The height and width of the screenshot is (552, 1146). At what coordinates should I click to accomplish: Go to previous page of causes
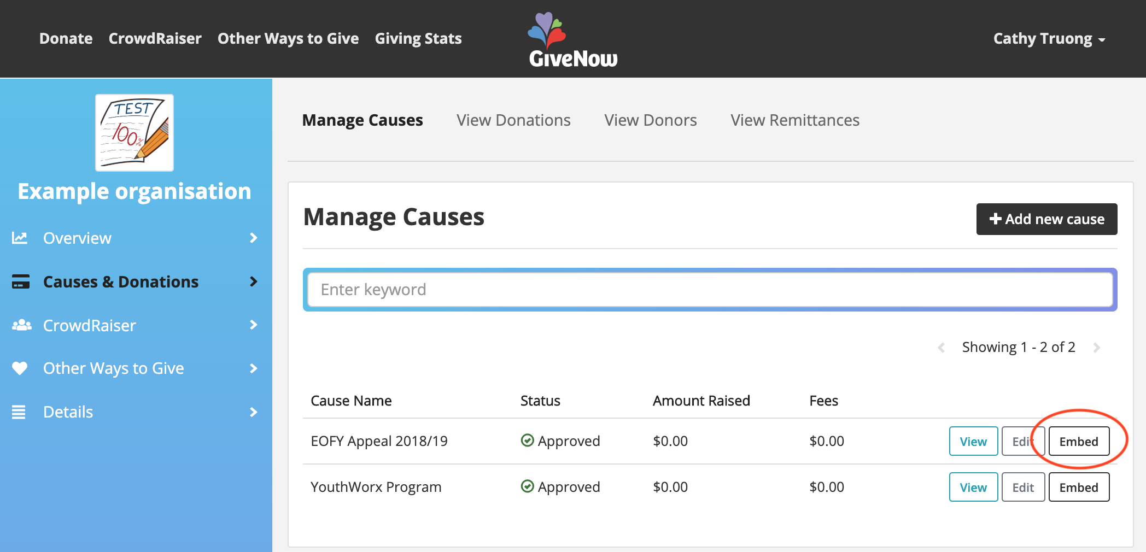click(941, 348)
